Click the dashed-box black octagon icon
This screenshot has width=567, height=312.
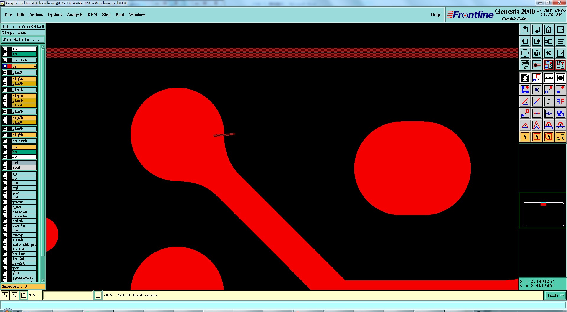(560, 78)
